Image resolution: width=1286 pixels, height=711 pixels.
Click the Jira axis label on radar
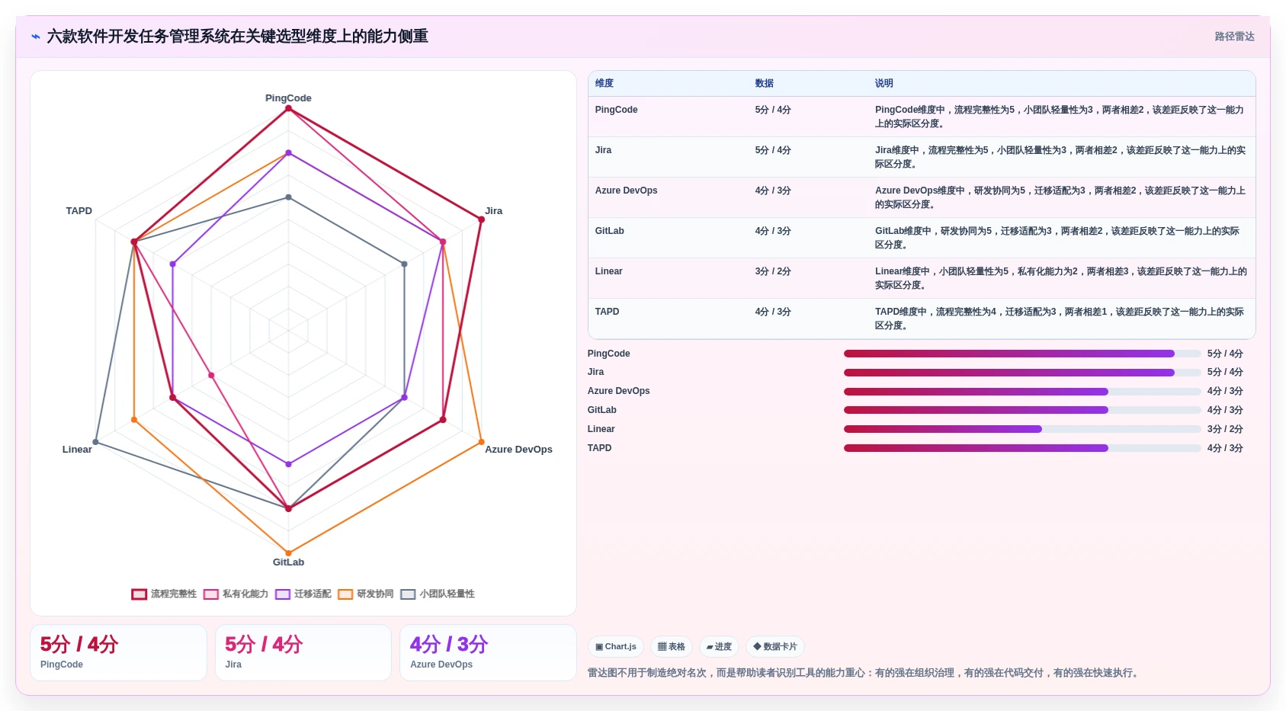pos(494,211)
